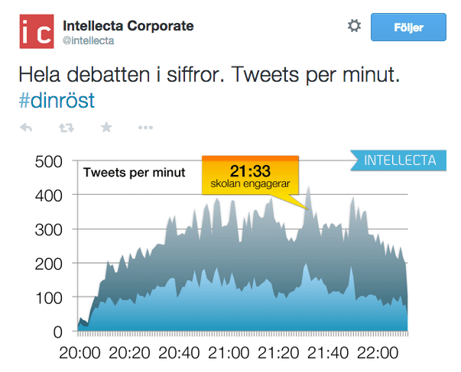Viewport: 461px width, 372px height.
Task: Open the gear settings menu
Action: [x=354, y=26]
